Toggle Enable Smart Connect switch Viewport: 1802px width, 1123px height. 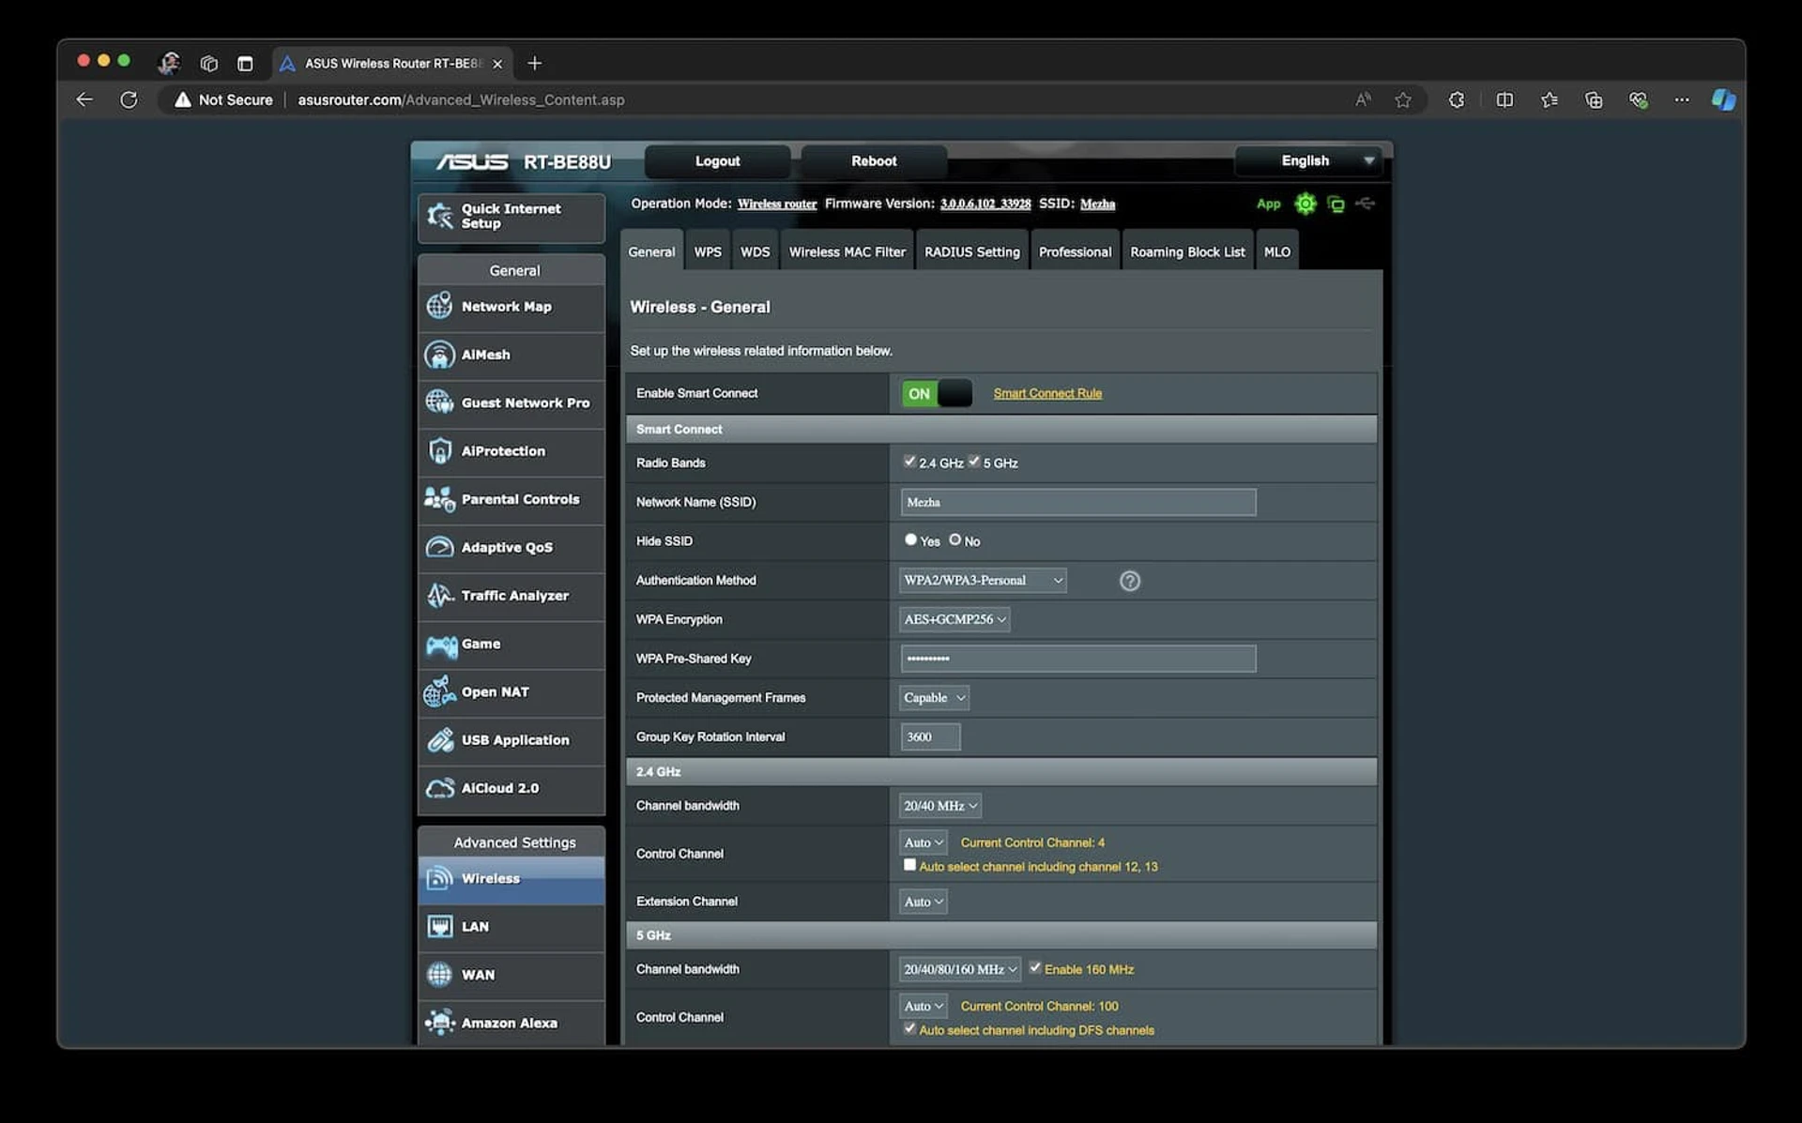(937, 394)
